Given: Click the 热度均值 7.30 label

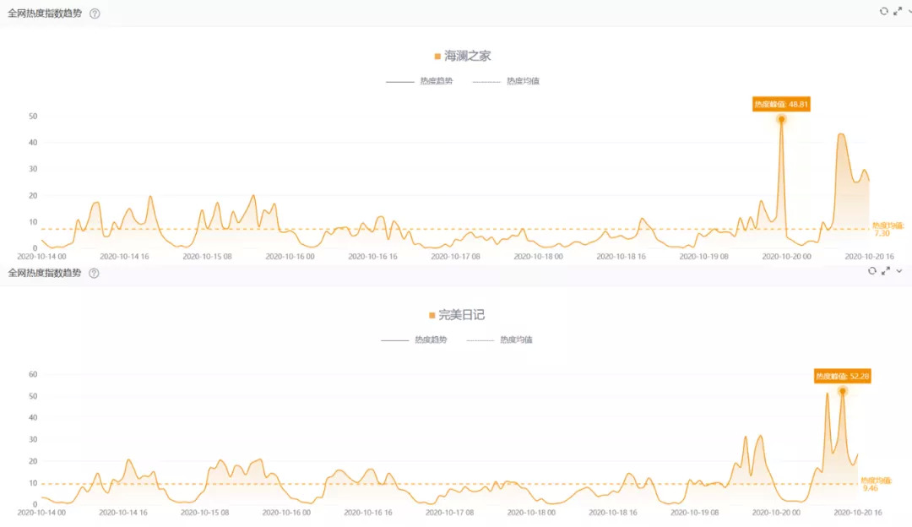Looking at the screenshot, I should pos(888,229).
